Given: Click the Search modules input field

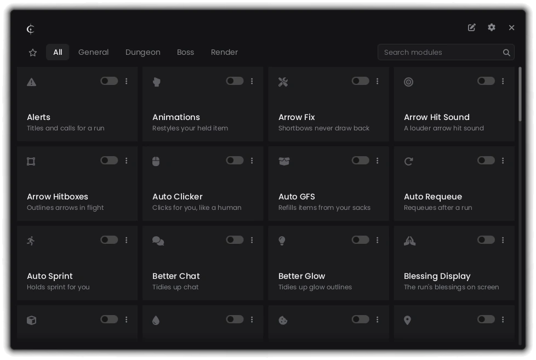Looking at the screenshot, I should [446, 52].
